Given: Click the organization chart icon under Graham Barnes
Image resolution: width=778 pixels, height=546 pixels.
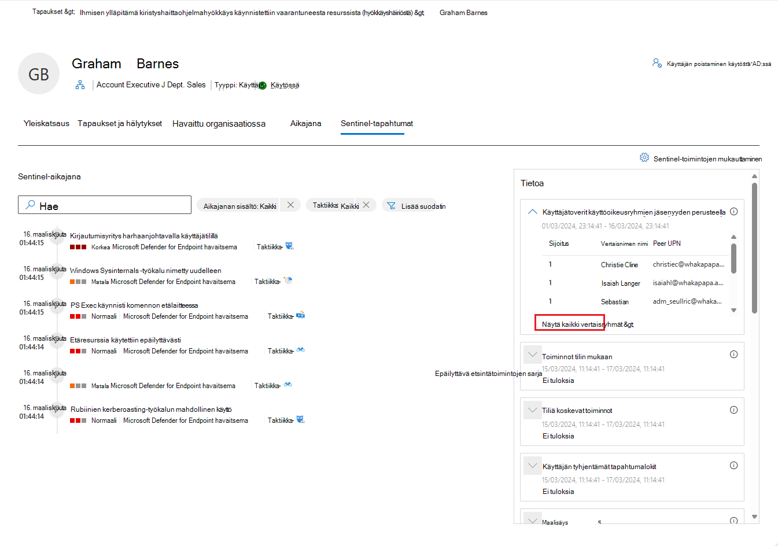Looking at the screenshot, I should click(80, 84).
